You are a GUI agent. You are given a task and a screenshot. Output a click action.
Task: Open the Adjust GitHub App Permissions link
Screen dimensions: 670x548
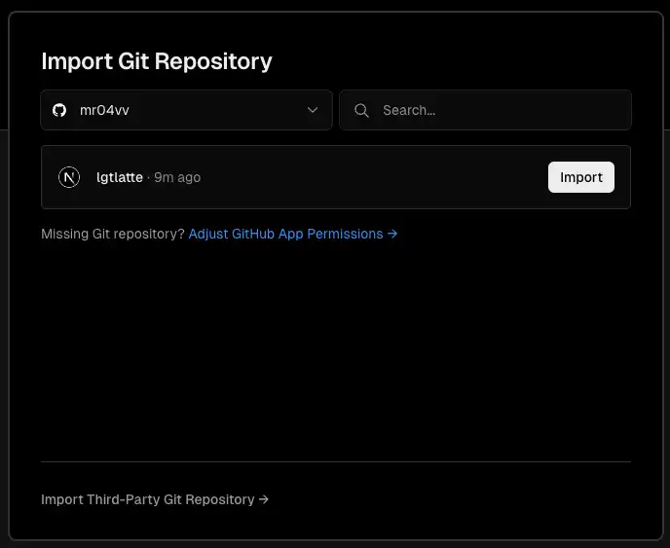point(285,234)
